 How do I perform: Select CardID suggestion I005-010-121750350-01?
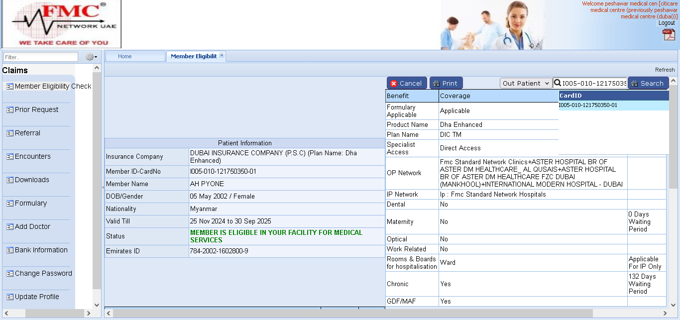click(588, 106)
